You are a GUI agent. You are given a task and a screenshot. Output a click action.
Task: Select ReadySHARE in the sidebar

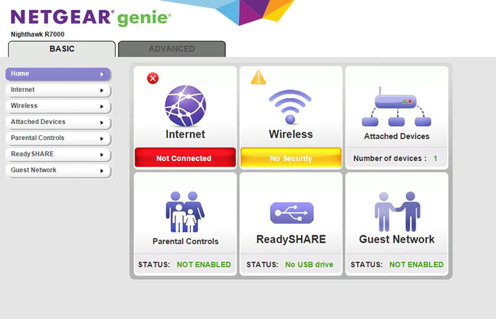pos(58,154)
